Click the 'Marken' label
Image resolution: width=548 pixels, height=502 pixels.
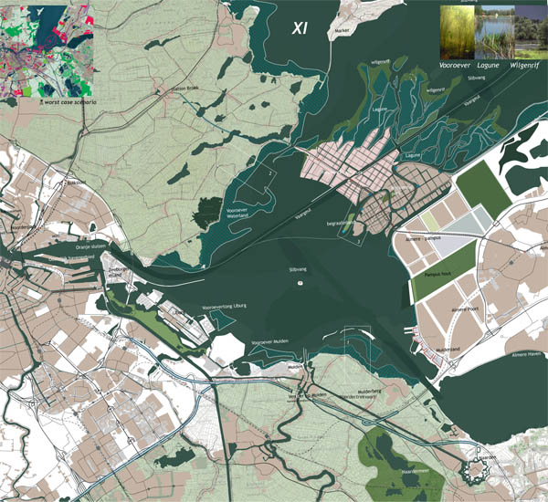tap(342, 30)
